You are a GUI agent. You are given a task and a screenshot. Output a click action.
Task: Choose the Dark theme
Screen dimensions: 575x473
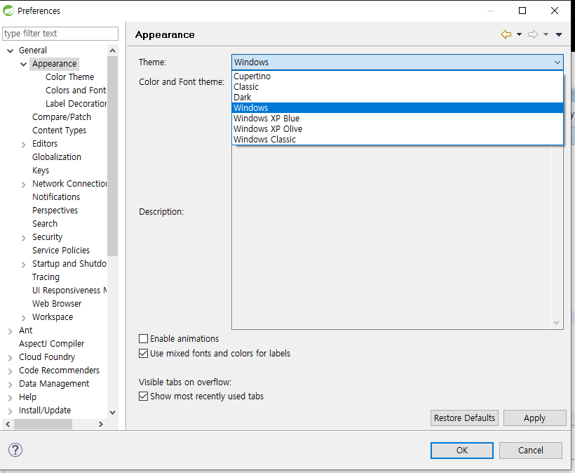(398, 98)
